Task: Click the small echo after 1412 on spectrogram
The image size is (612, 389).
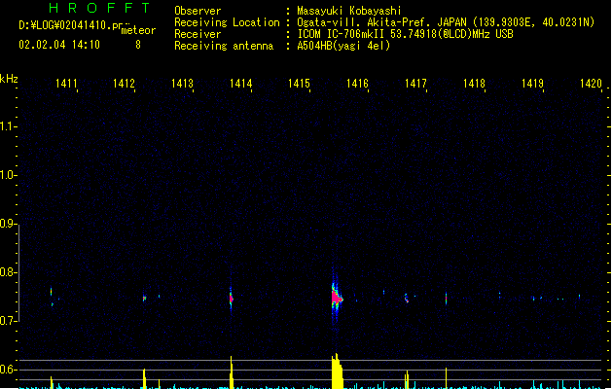Action: coord(144,299)
